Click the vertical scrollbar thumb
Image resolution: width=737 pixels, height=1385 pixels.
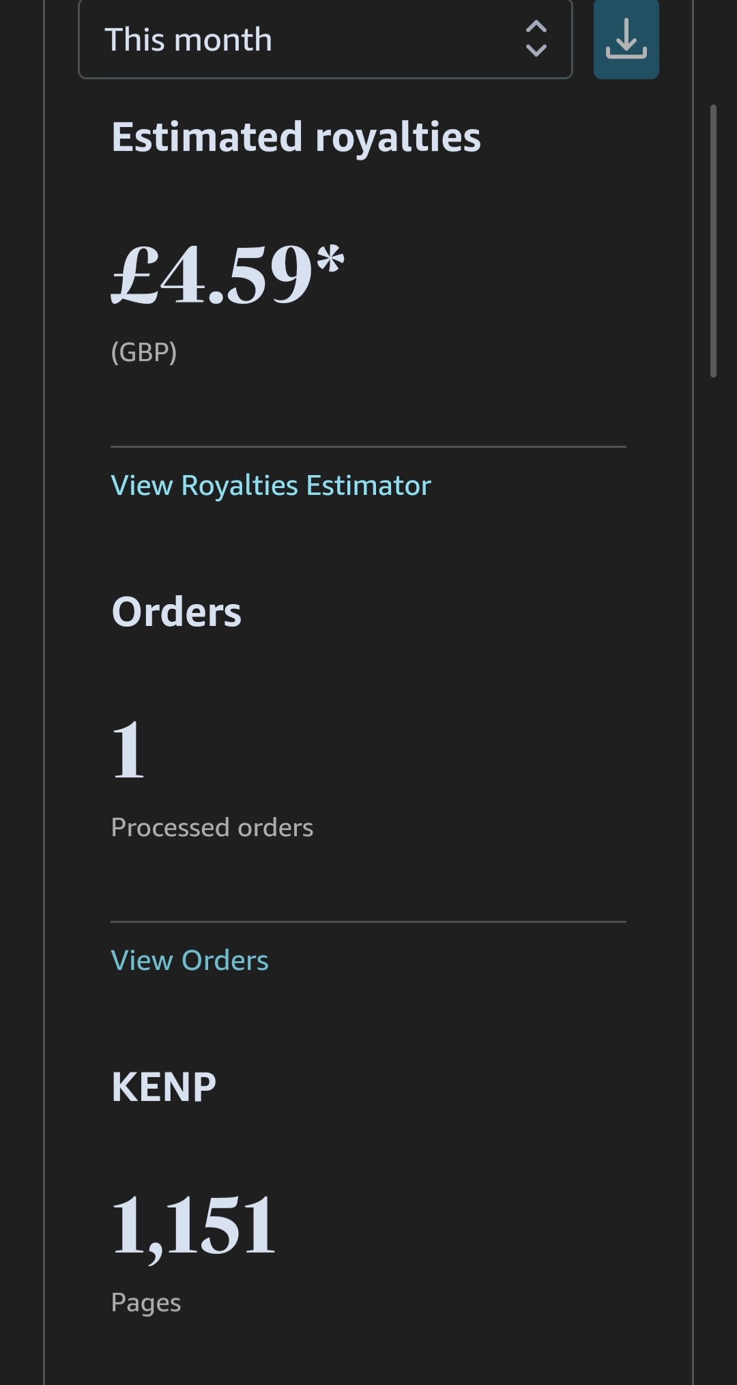click(x=713, y=240)
